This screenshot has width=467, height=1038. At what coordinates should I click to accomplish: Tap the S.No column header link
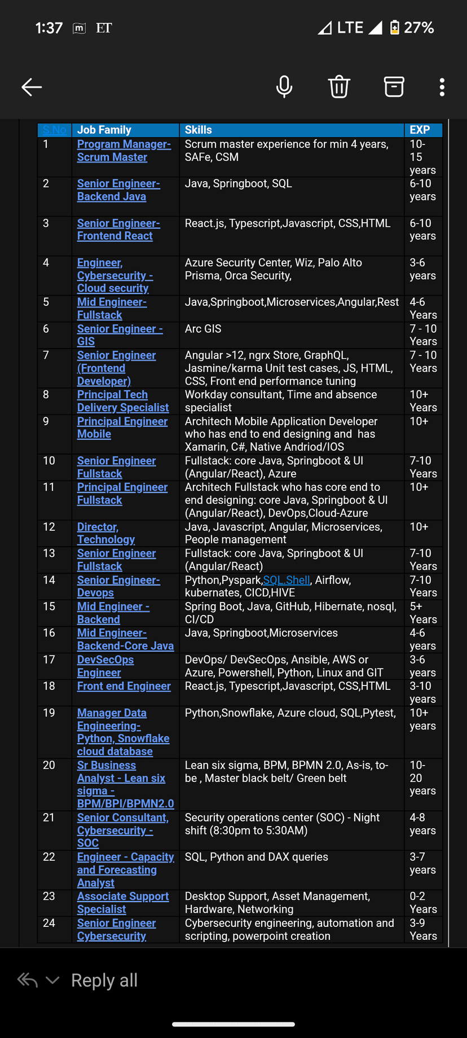(x=54, y=130)
